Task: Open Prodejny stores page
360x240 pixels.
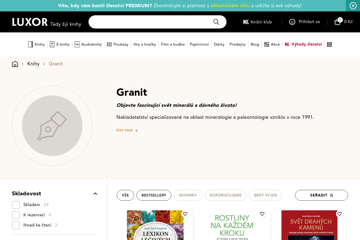Action: 238,44
